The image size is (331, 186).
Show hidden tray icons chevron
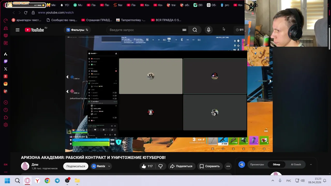click(273, 181)
